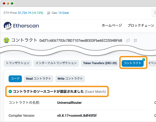Click the Compiler Version label
The width and height of the screenshot is (156, 122).
[22, 115]
